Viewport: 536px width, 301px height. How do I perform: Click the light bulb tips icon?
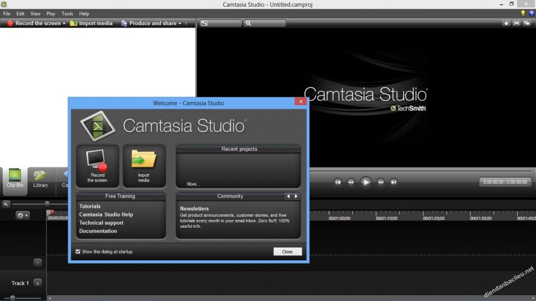[x=523, y=13]
